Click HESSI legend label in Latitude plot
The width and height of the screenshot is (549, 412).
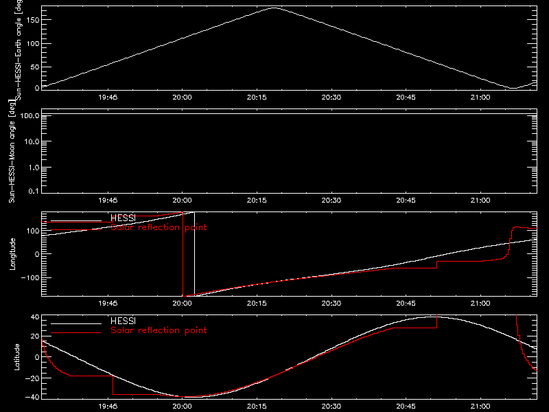(x=123, y=321)
